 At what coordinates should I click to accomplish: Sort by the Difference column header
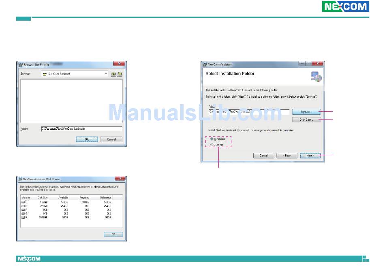pyautogui.click(x=106, y=198)
